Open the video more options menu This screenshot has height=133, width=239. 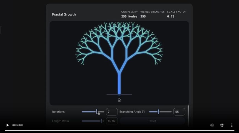232,125
